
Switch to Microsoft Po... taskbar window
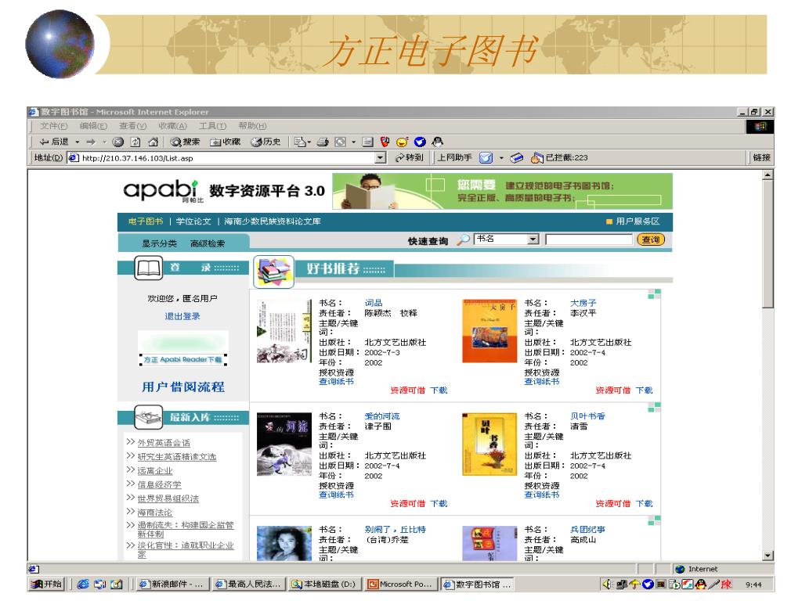click(400, 584)
